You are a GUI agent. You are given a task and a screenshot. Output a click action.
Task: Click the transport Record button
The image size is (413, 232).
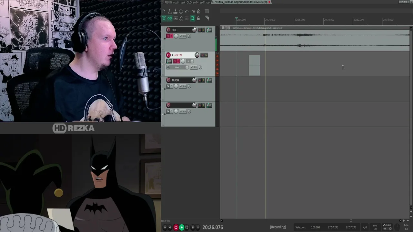176,227
